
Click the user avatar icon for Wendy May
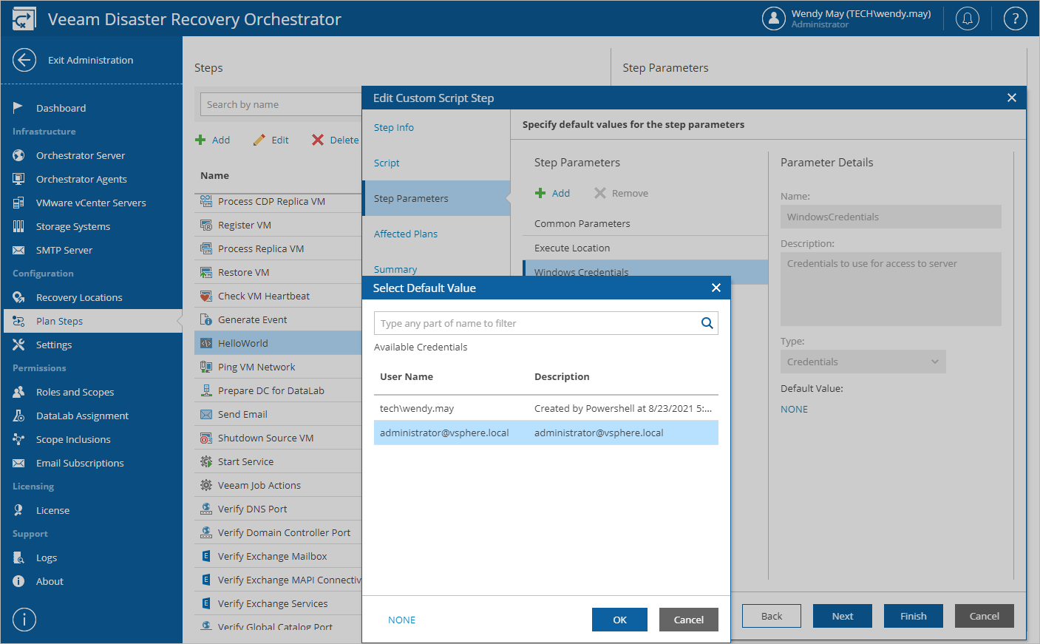pyautogui.click(x=774, y=18)
